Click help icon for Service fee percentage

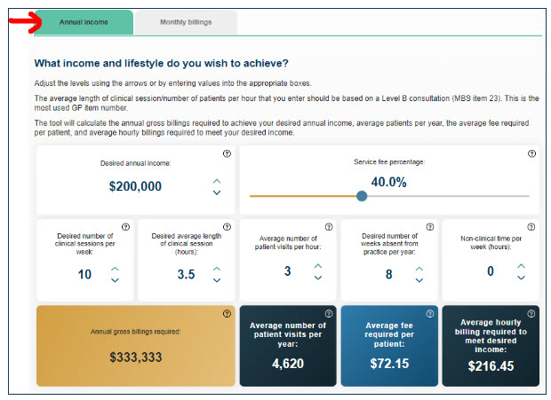coord(531,153)
